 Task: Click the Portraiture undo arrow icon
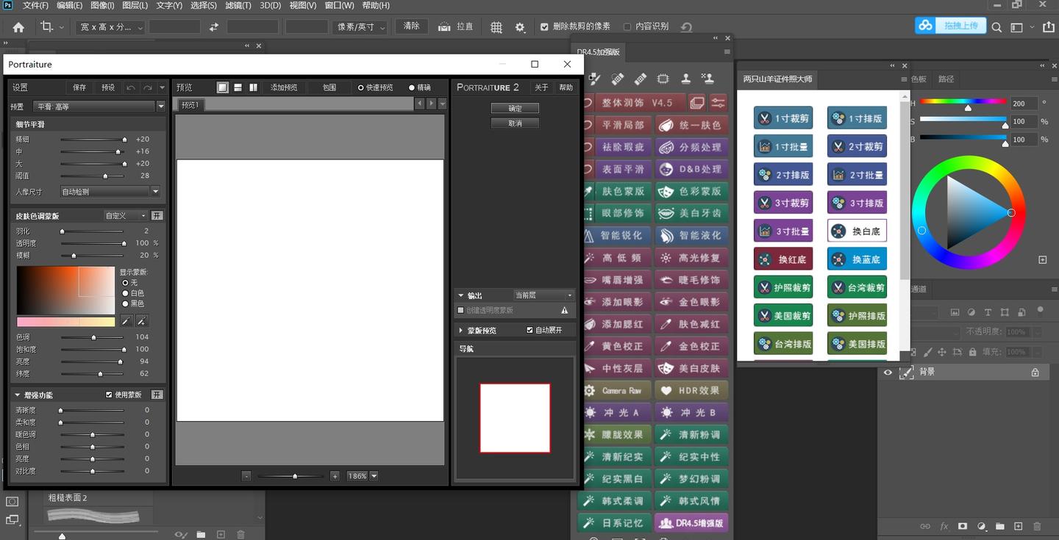[x=131, y=87]
